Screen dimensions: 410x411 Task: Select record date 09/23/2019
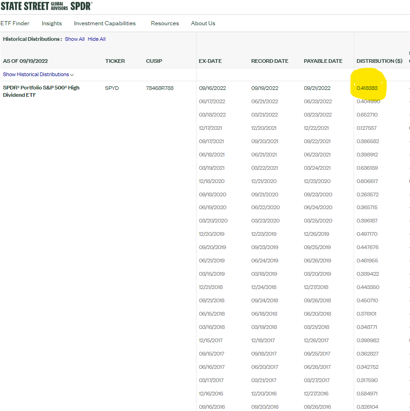tap(264, 247)
